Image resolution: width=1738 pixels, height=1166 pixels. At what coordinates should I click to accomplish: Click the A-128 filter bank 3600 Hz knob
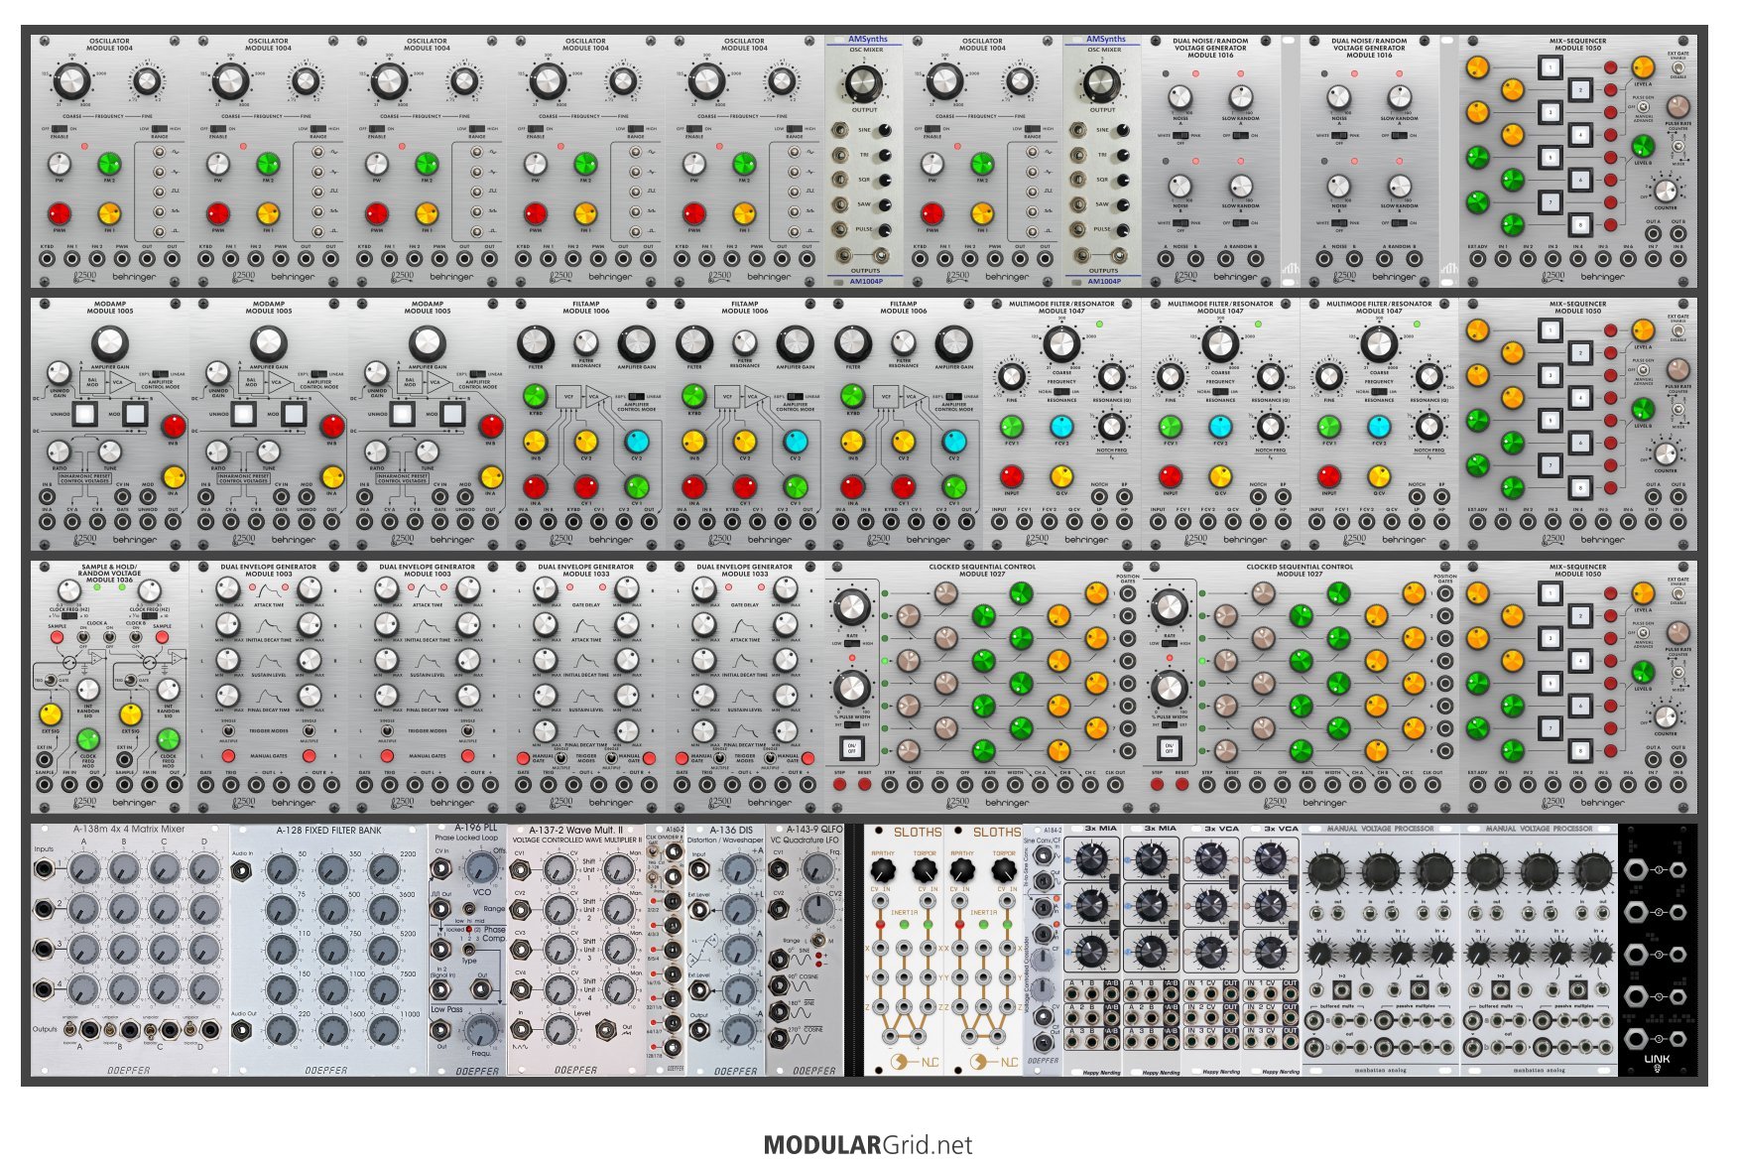tap(383, 910)
